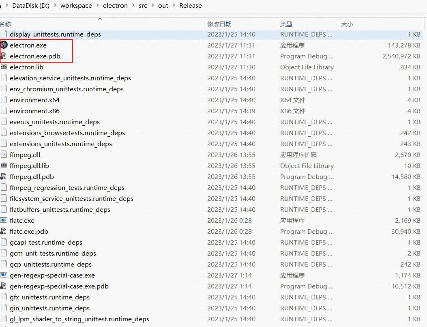Navigate to DataDisk (D:) in address bar
This screenshot has height=327, width=427.
(x=31, y=5)
